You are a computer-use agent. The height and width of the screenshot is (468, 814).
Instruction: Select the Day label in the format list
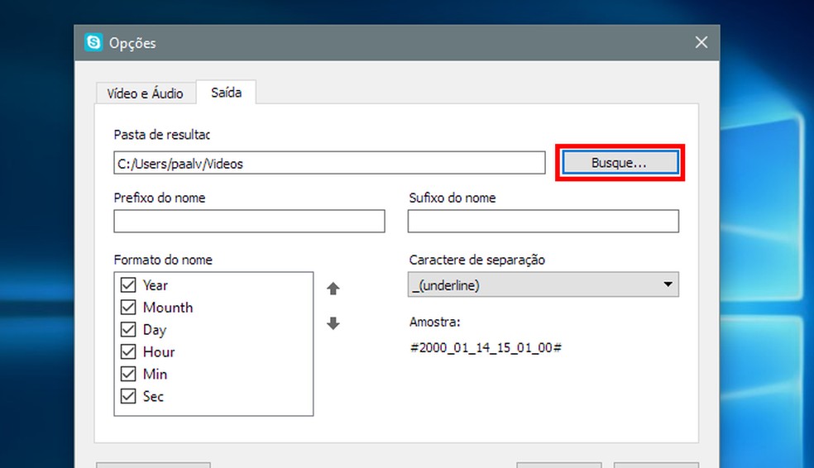(155, 330)
